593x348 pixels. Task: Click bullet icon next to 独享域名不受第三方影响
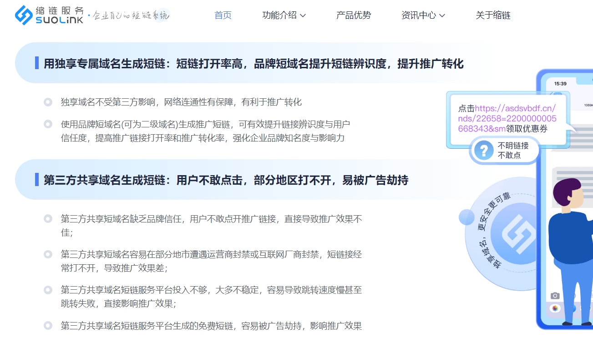[x=48, y=102]
